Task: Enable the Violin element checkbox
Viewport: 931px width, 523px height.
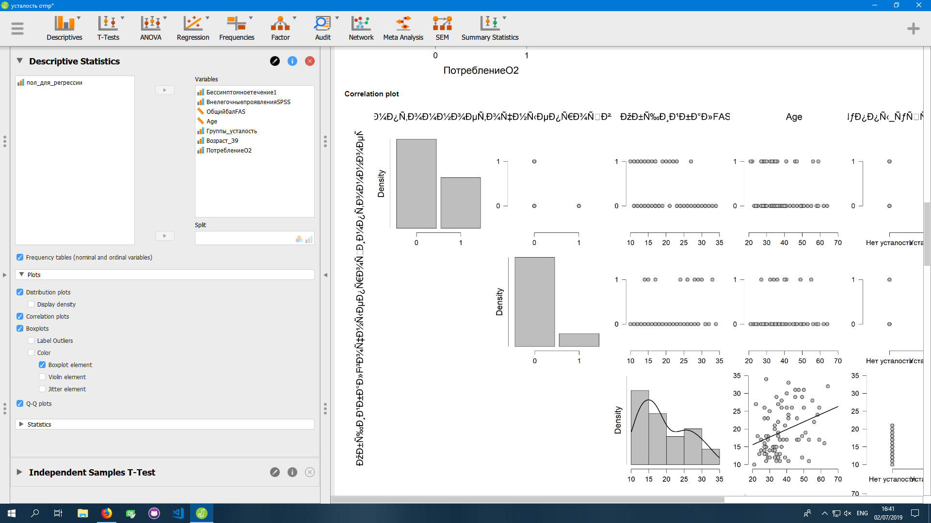Action: [x=42, y=377]
